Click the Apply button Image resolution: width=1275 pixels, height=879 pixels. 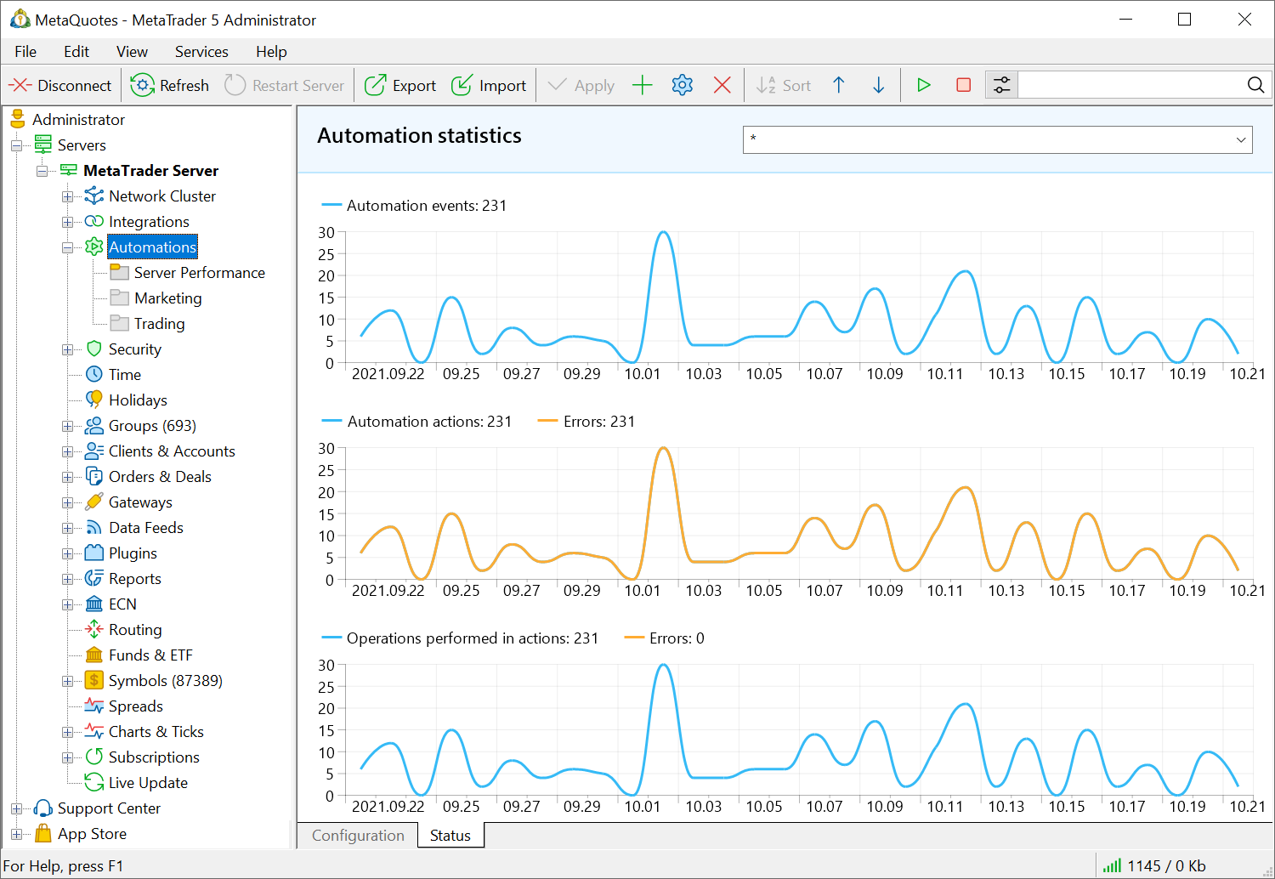click(581, 85)
